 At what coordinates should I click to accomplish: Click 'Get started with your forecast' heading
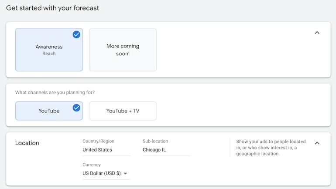click(x=52, y=8)
